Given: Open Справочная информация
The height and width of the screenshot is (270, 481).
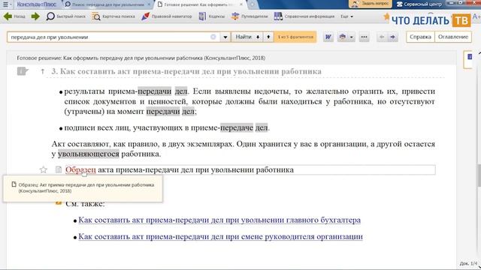Looking at the screenshot, I should 304,16.
